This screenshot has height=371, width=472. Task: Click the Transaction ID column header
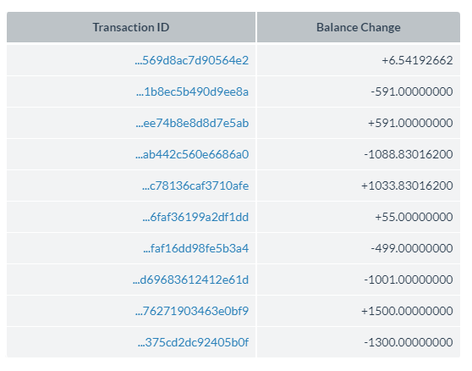point(131,27)
